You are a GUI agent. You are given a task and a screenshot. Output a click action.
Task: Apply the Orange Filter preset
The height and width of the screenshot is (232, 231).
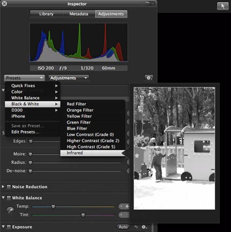tap(92, 110)
